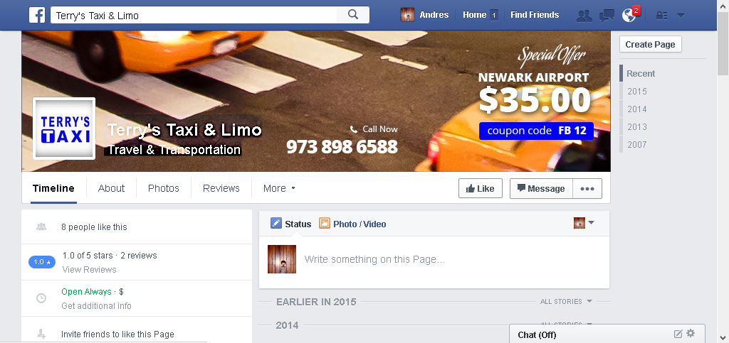
Task: Like the Terry's Taxi page
Action: 481,189
